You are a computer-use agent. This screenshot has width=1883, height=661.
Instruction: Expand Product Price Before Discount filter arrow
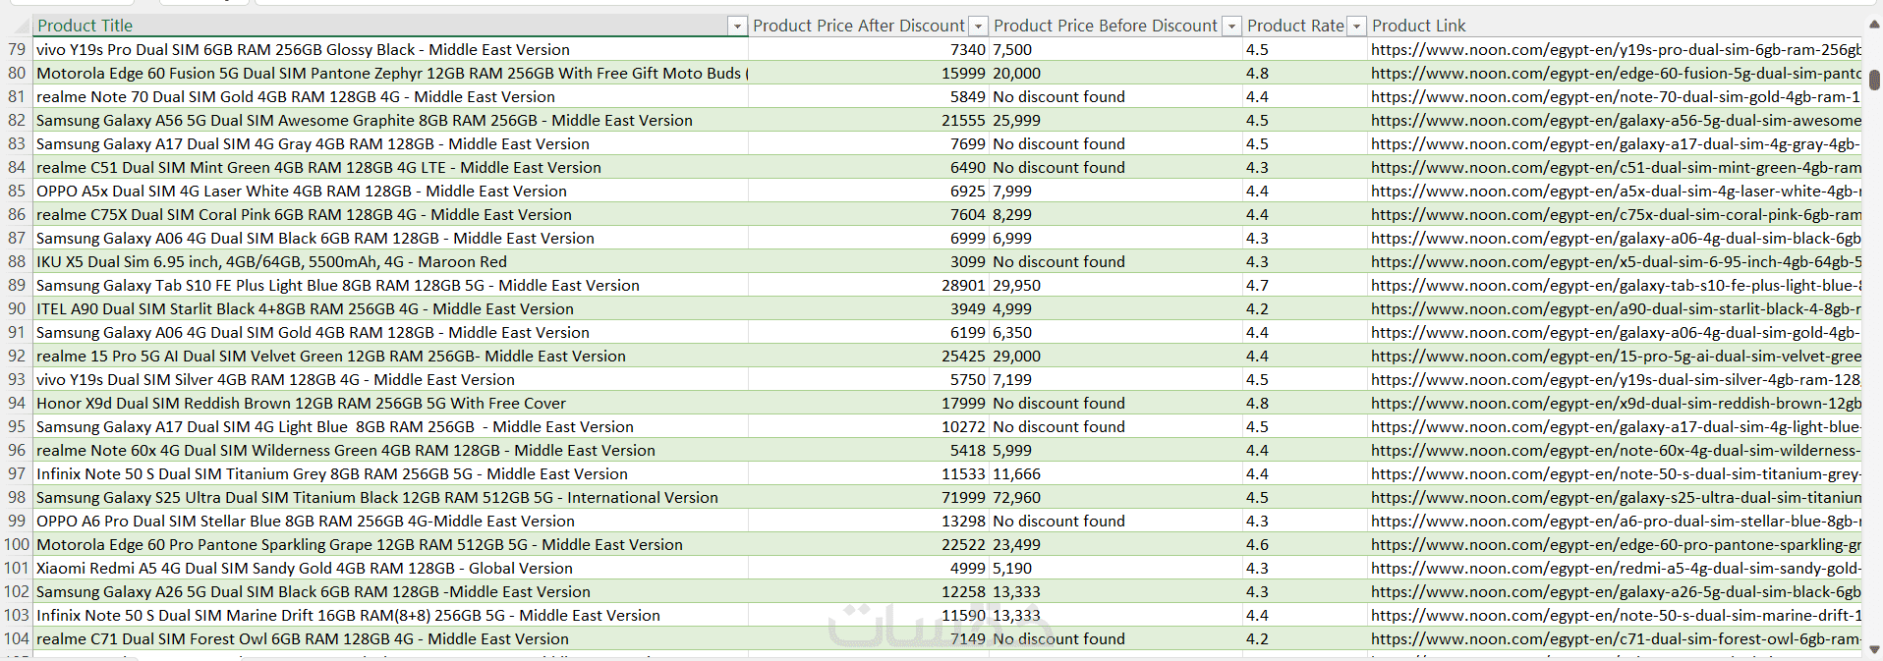pos(1231,27)
